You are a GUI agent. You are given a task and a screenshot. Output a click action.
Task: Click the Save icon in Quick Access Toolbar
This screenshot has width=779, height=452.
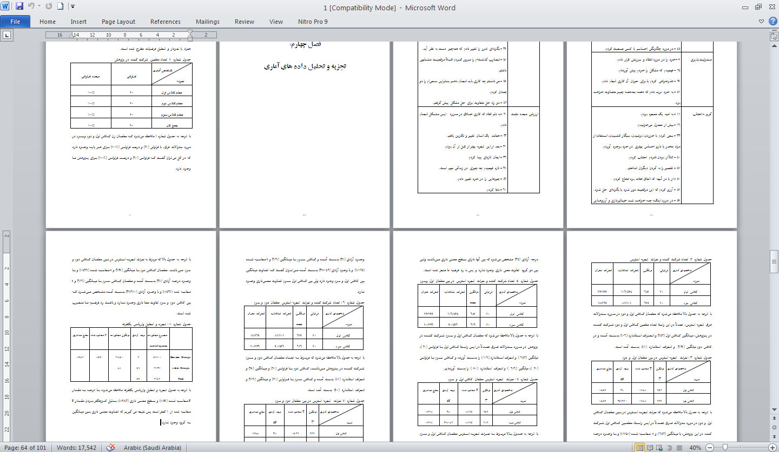[19, 7]
